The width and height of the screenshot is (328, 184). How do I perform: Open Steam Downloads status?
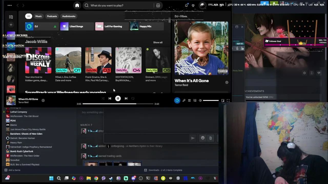(x=163, y=170)
